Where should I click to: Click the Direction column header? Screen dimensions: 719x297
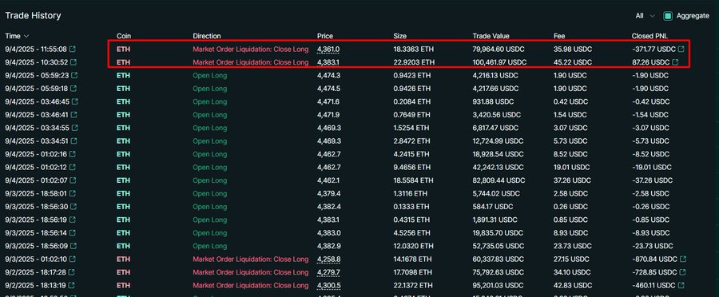click(207, 36)
